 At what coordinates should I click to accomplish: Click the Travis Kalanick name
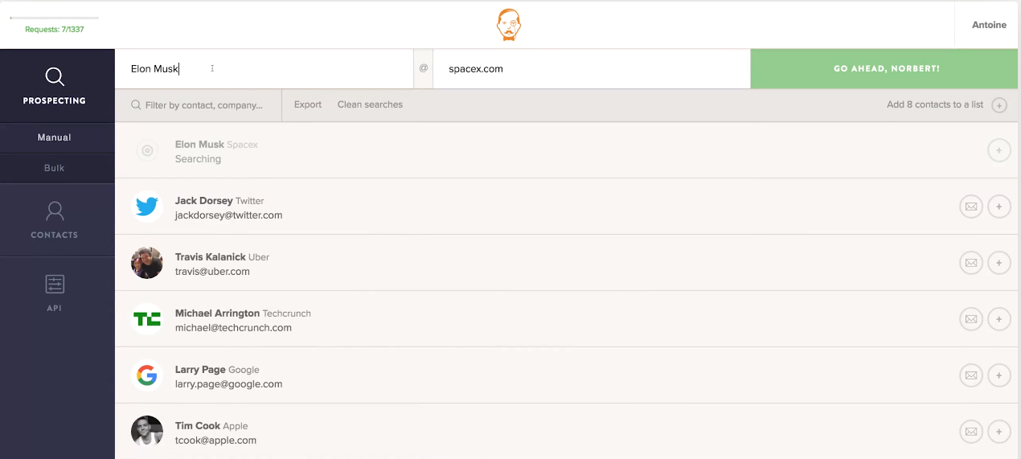210,257
